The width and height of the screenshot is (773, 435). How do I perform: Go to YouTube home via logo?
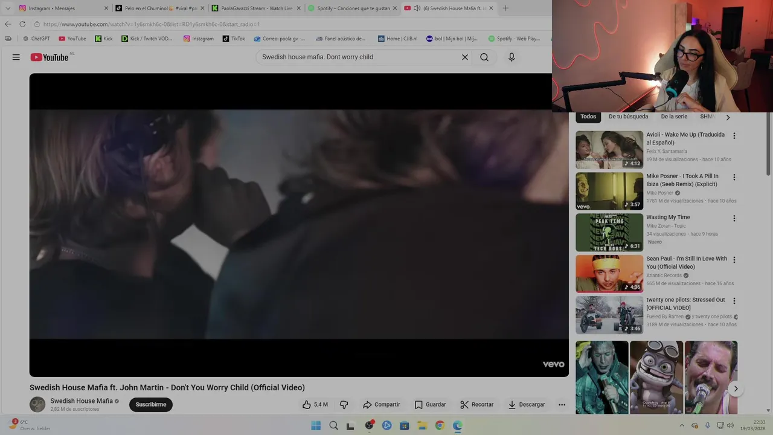point(50,57)
